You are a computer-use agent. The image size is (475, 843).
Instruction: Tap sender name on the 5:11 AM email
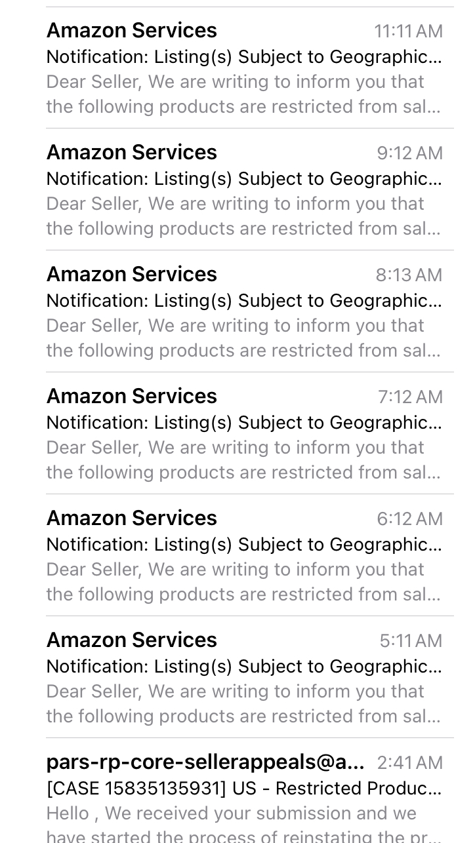tap(132, 640)
